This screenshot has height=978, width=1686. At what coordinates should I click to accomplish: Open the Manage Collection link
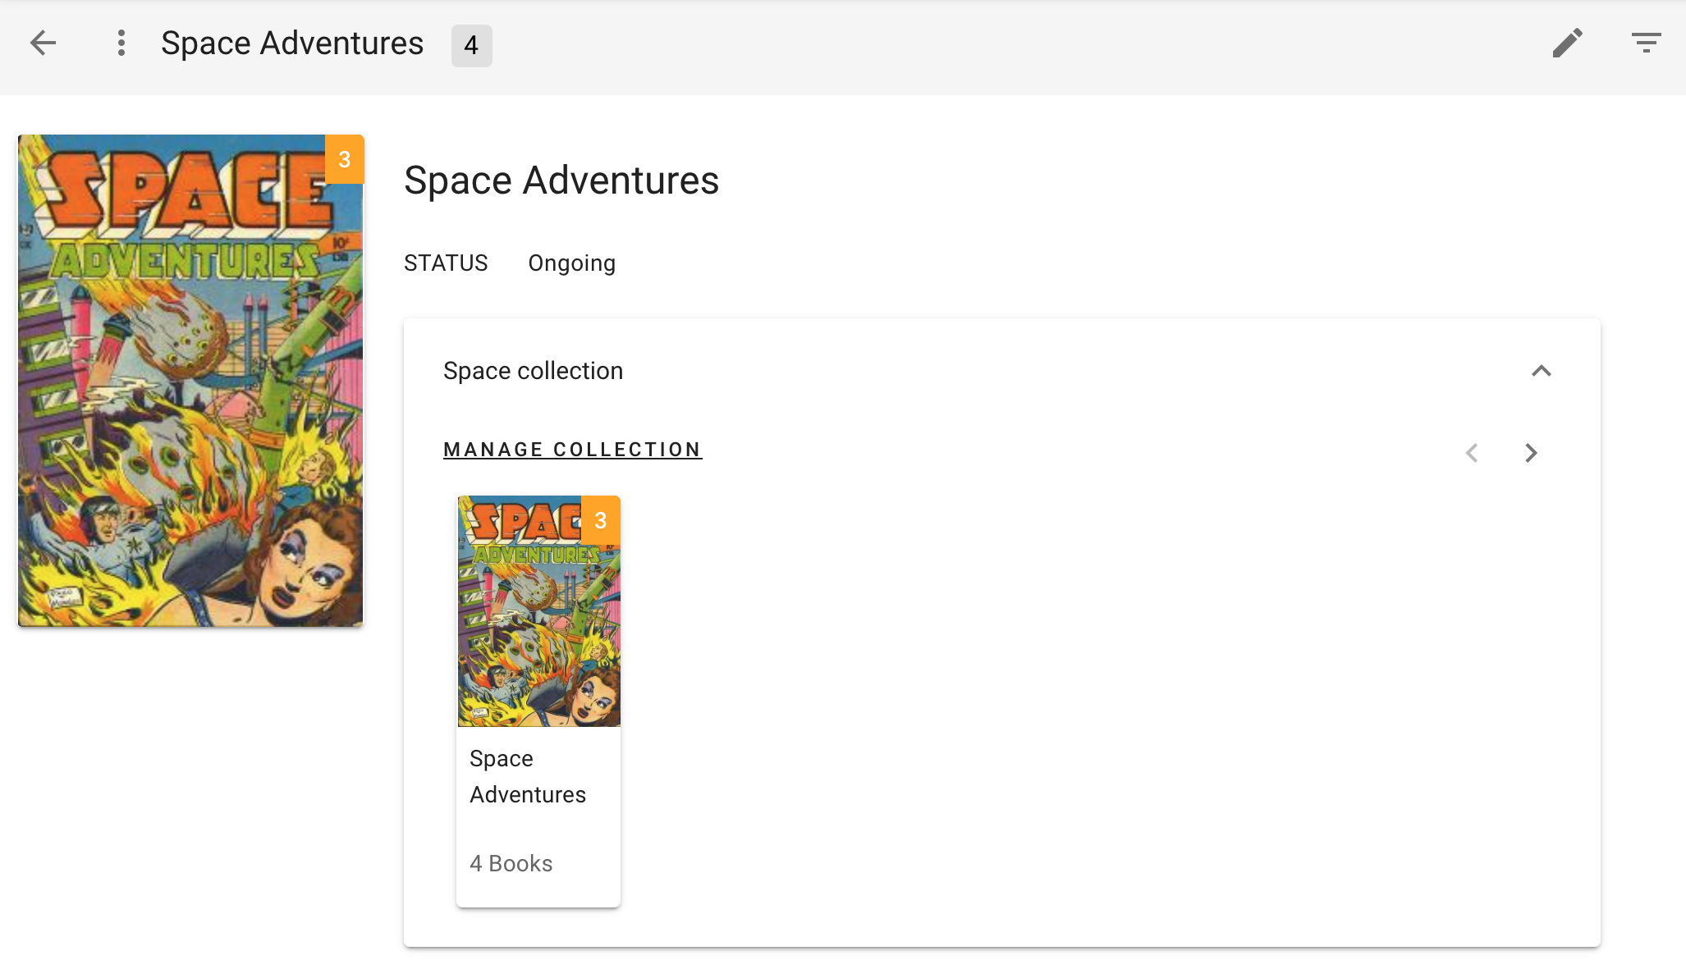[x=572, y=450]
